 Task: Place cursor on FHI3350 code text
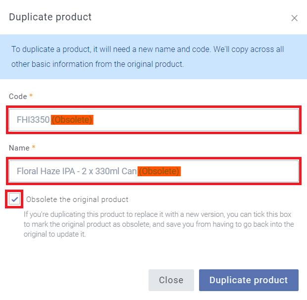coord(33,120)
